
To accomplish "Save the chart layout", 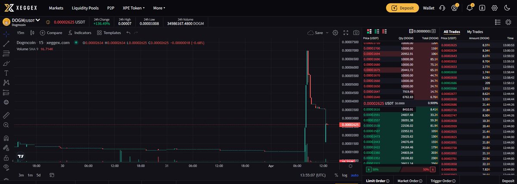I will point(315,33).
